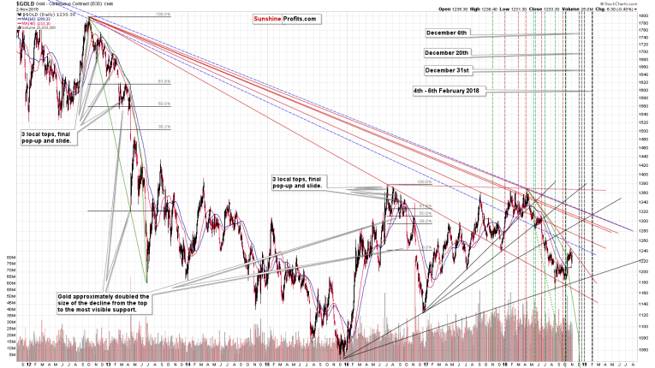Viewport: 655px width, 368px height.
Task: Click the Chg percent value in header
Action: coord(625,9)
